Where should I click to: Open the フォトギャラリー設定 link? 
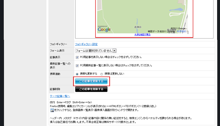click(x=86, y=44)
